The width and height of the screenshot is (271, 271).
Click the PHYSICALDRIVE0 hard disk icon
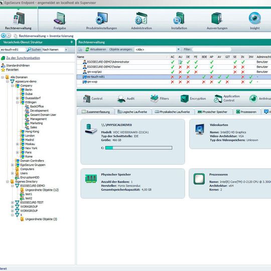click(x=91, y=129)
